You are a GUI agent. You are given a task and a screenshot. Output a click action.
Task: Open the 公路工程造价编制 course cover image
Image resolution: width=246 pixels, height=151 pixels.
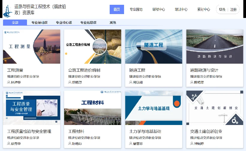point(93,47)
